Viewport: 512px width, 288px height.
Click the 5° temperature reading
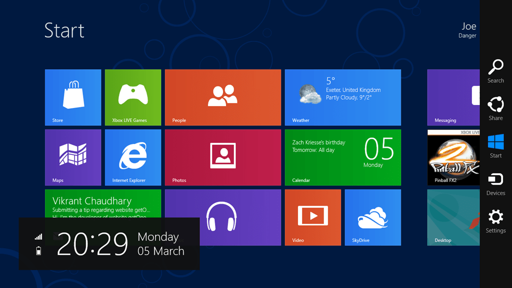point(330,80)
